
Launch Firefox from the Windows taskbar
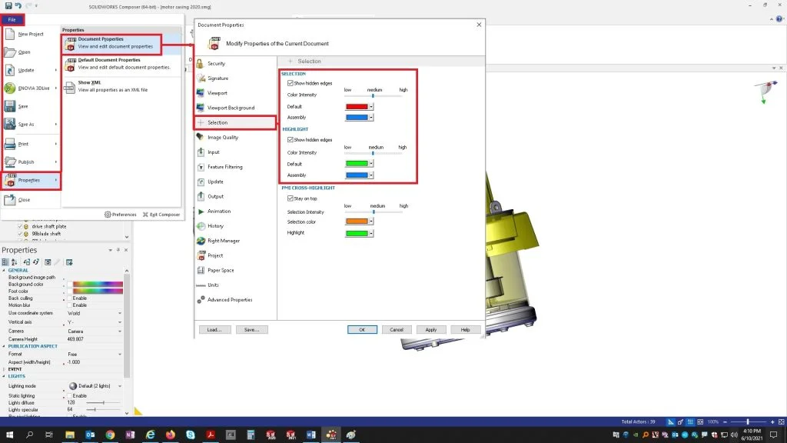170,435
